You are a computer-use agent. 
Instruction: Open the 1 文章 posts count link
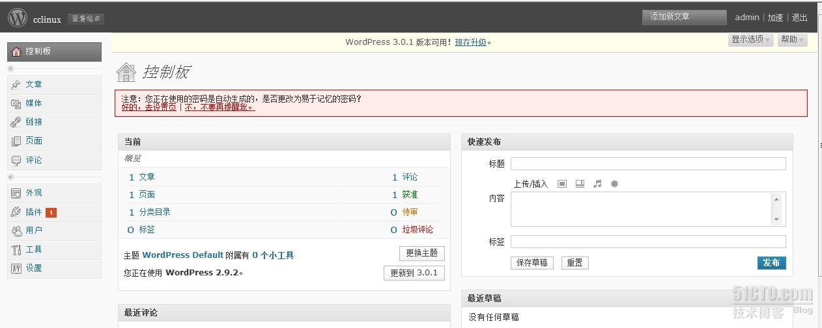click(142, 177)
